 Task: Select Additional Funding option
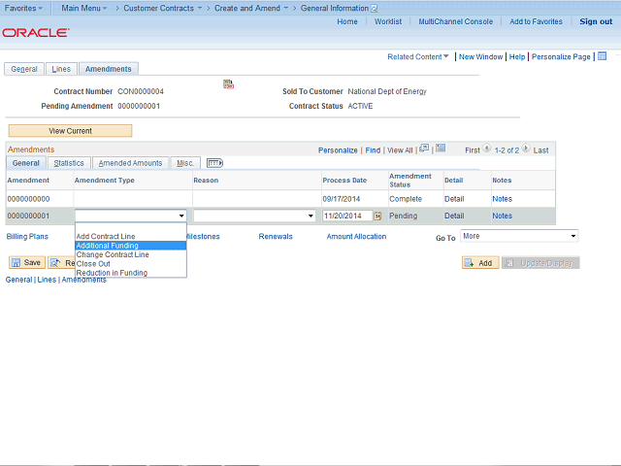coord(131,246)
